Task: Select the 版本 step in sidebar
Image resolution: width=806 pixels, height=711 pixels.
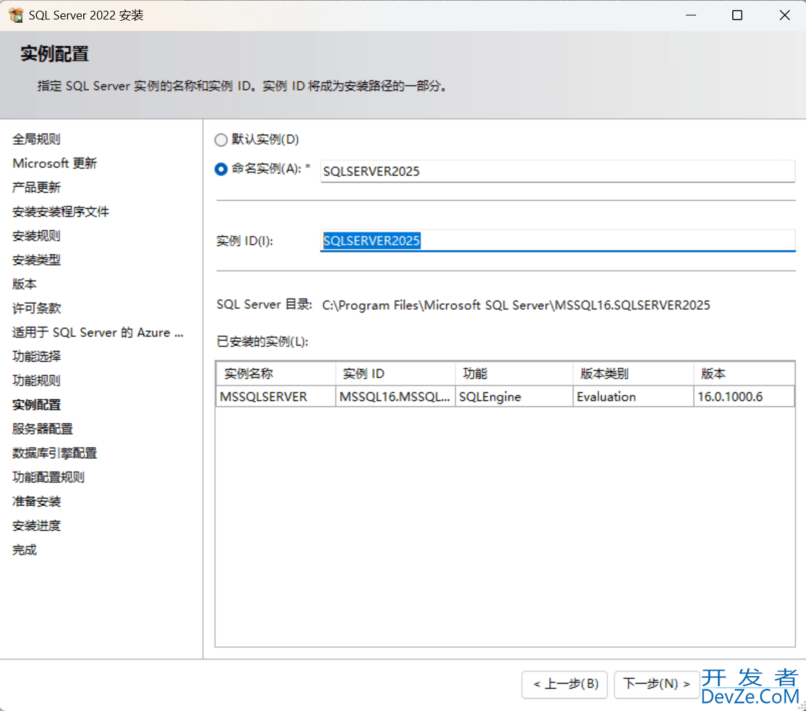Action: click(24, 284)
